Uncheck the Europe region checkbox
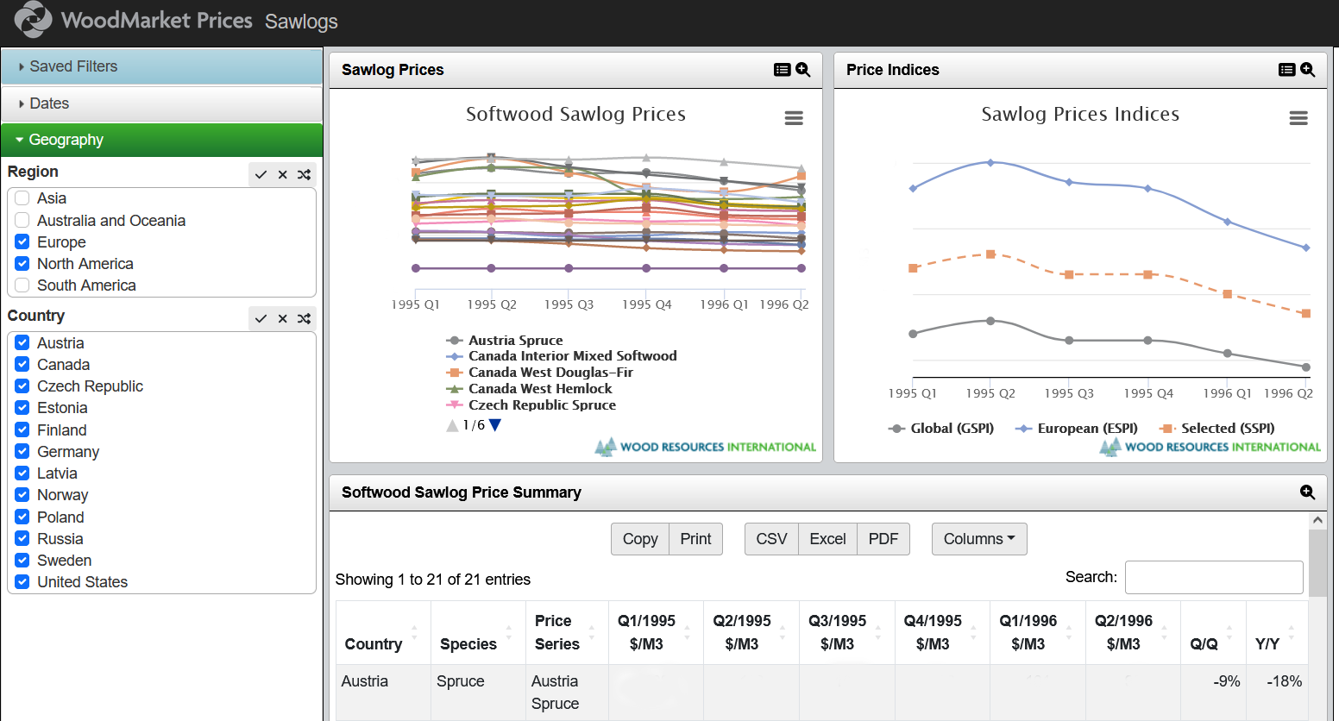Screen dimensions: 1339x721 (x=22, y=242)
